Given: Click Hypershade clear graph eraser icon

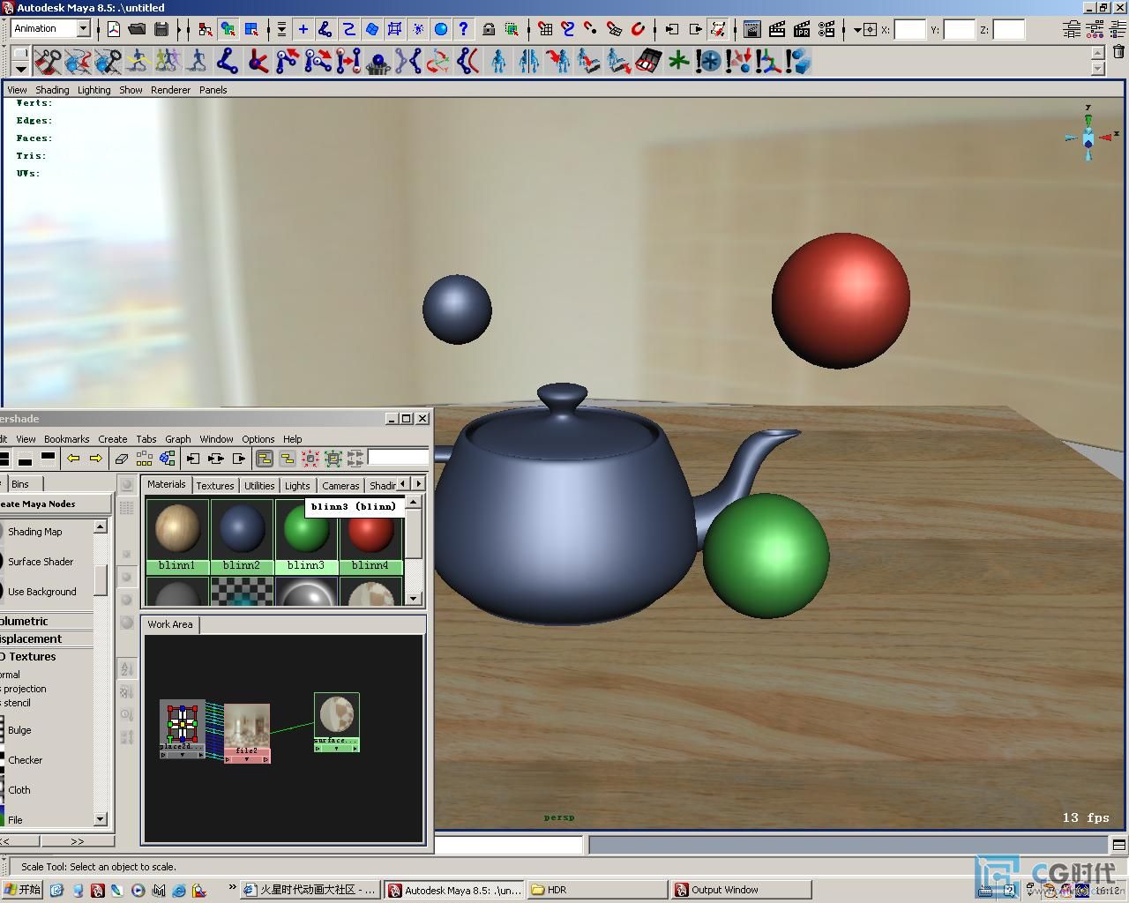Looking at the screenshot, I should [123, 459].
